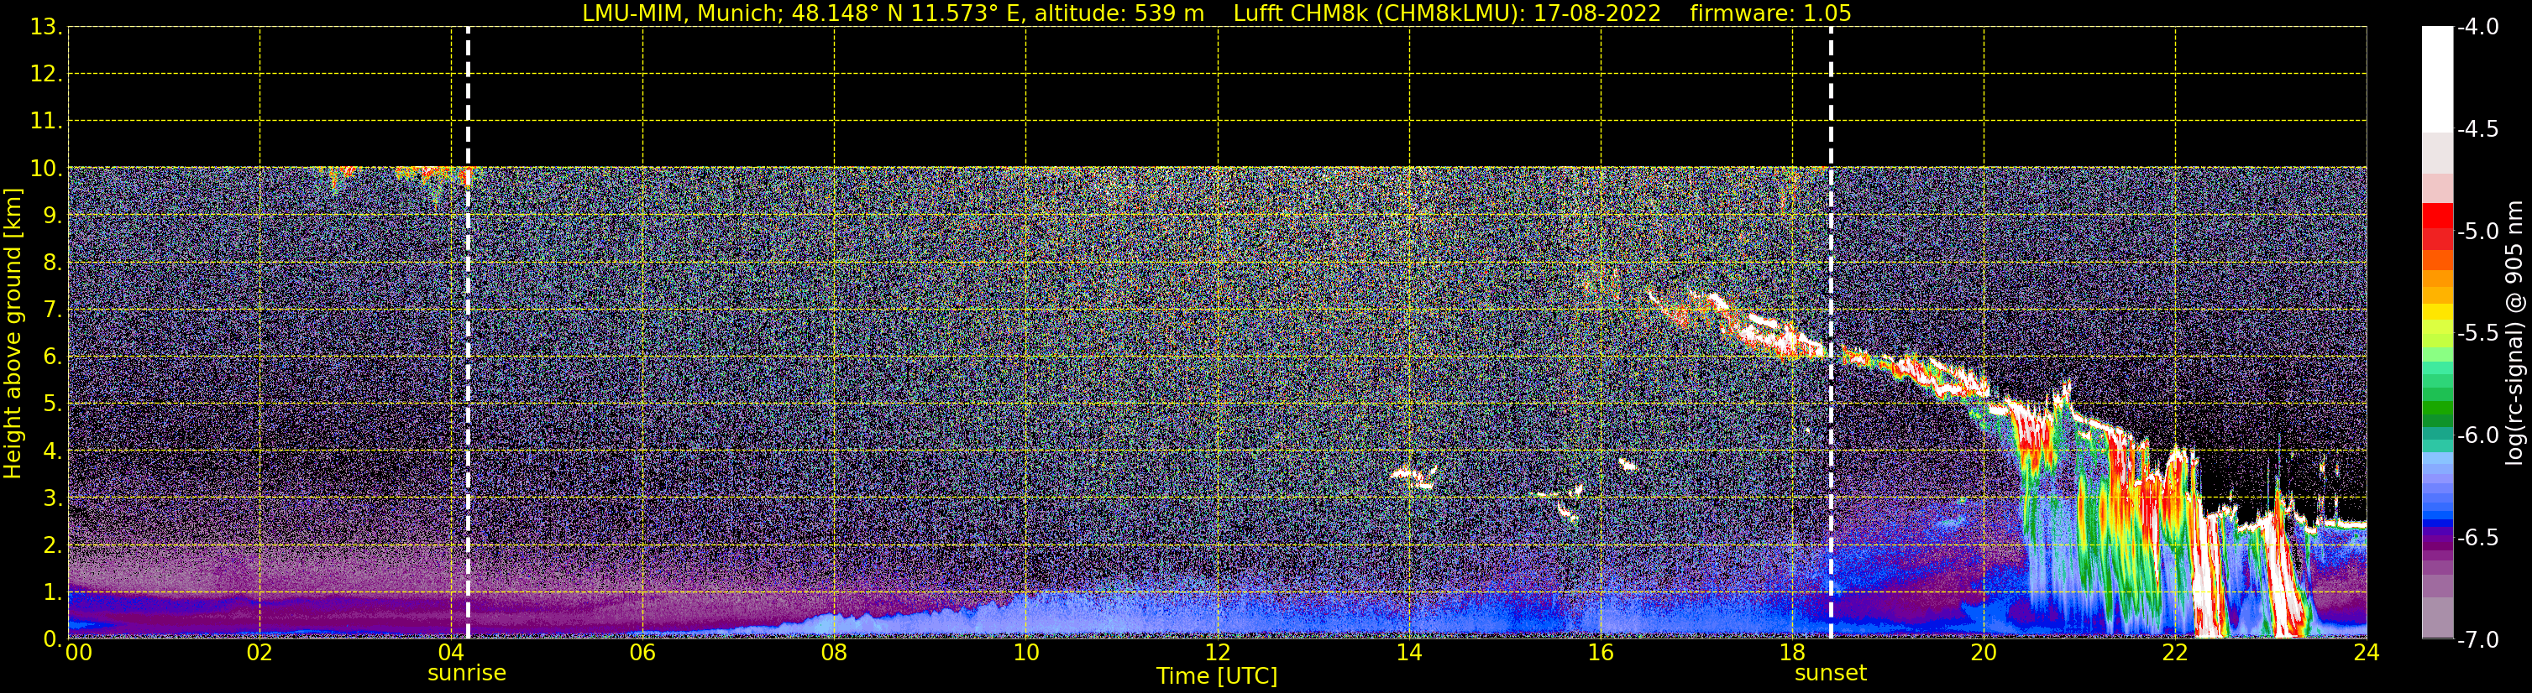This screenshot has height=693, width=2532.
Task: Click the time axis tick '00'
Action: click(79, 653)
